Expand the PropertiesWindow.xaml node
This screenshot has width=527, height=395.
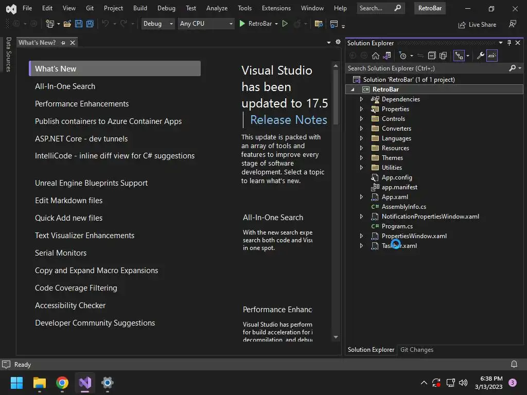point(361,236)
